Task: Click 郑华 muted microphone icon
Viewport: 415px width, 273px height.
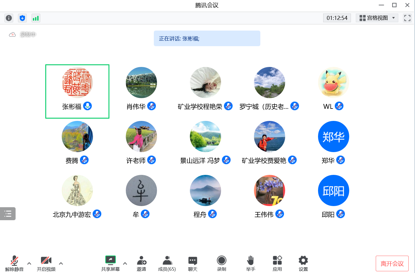Action: [x=341, y=160]
